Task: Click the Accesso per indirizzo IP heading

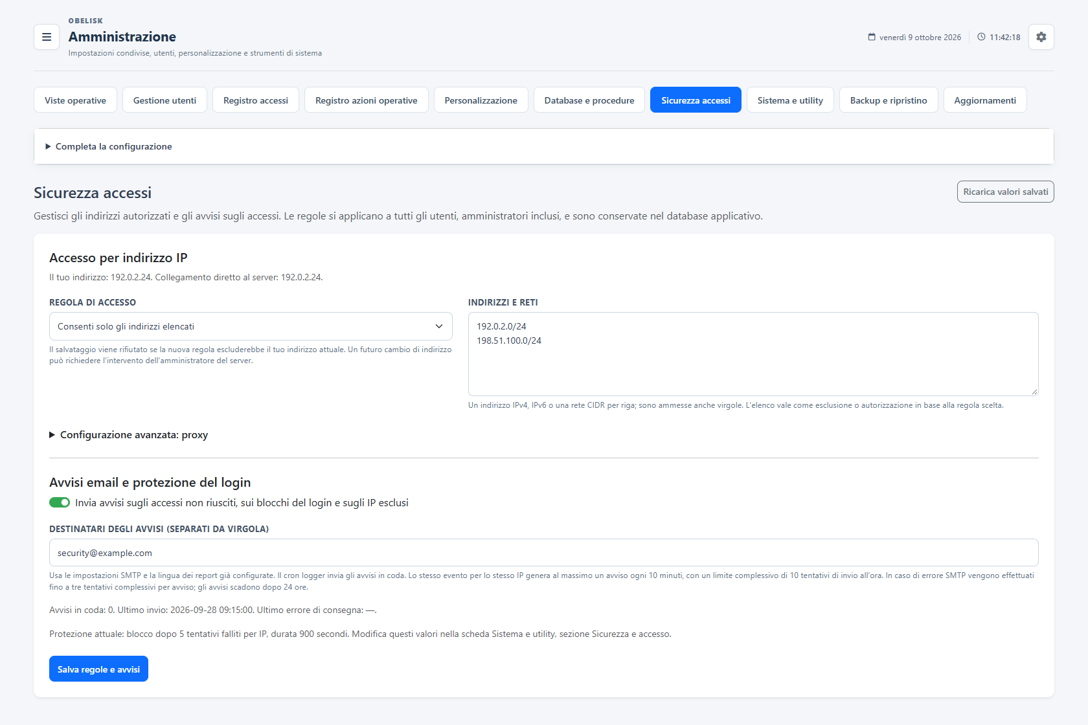Action: 119,258
